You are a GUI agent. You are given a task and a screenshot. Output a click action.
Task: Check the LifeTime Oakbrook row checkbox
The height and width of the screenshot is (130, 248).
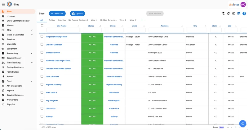coord(42,44)
